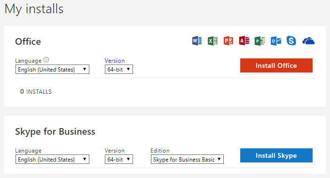
Task: Click the PowerPoint app icon
Action: [228, 40]
